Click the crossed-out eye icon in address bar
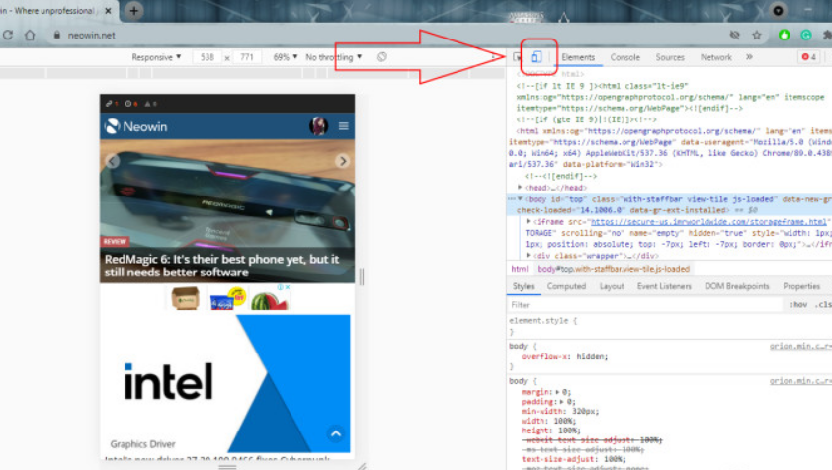This screenshot has height=470, width=832. [x=735, y=35]
